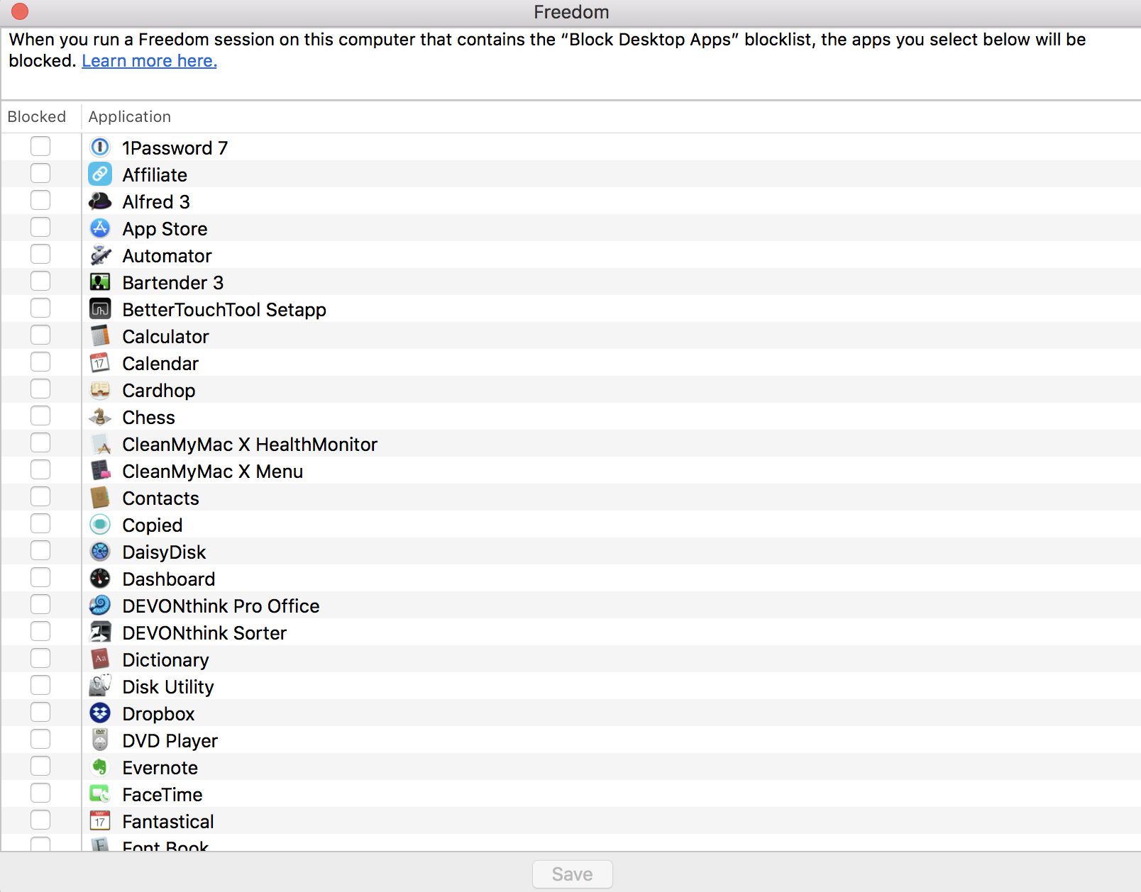Click the DaisyDisk icon

click(100, 551)
